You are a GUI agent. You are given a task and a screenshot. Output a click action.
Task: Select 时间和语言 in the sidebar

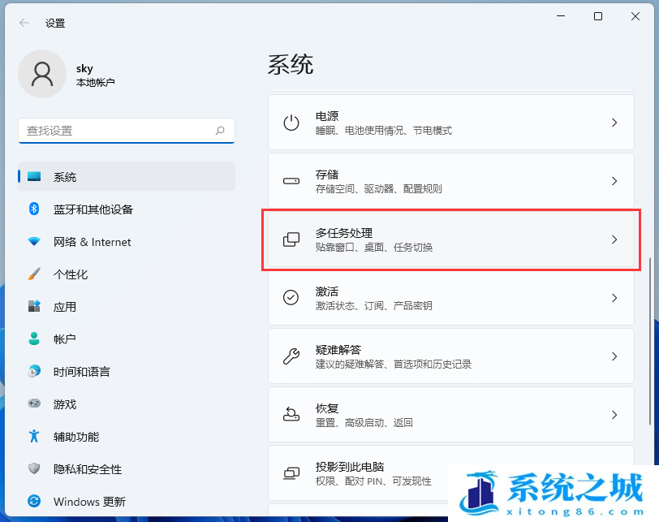[x=81, y=372]
